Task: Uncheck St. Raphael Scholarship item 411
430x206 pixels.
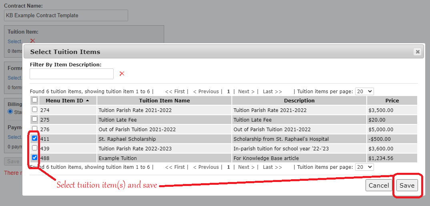Action: 35,138
